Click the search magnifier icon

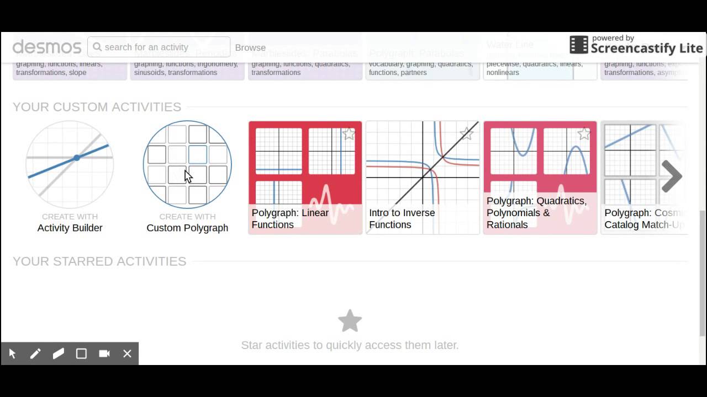click(x=97, y=47)
